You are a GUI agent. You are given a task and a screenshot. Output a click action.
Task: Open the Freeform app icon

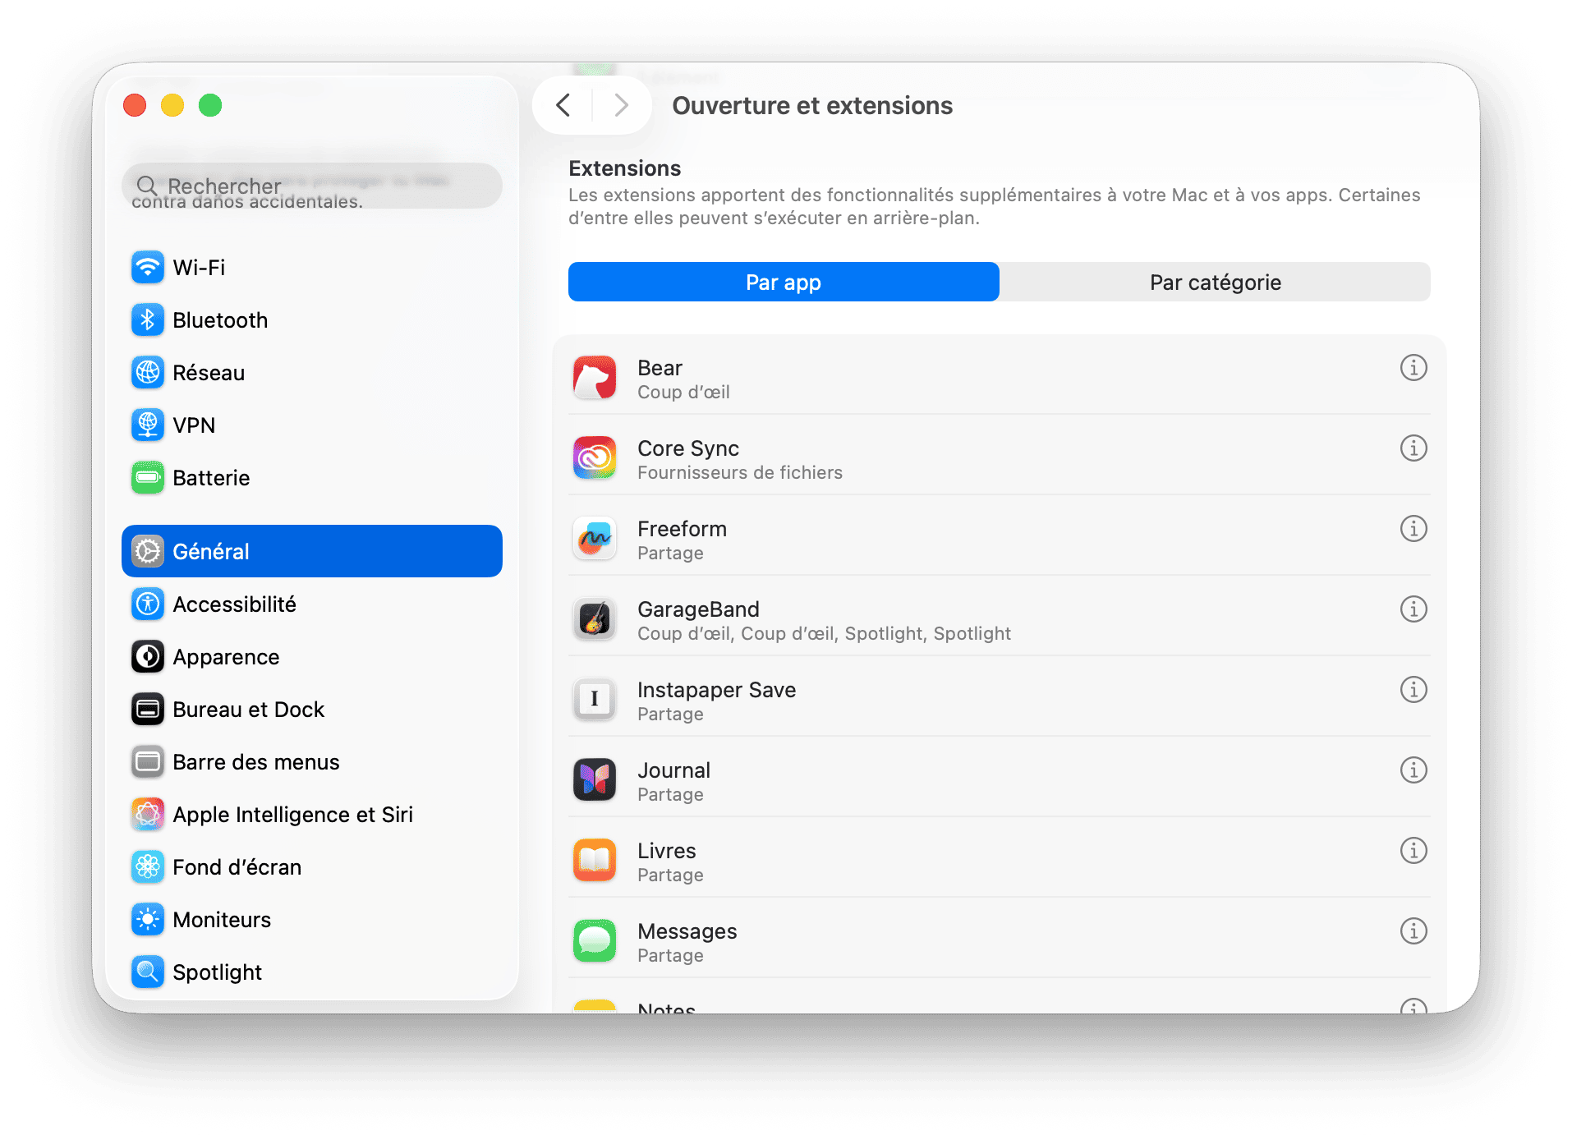coord(594,538)
